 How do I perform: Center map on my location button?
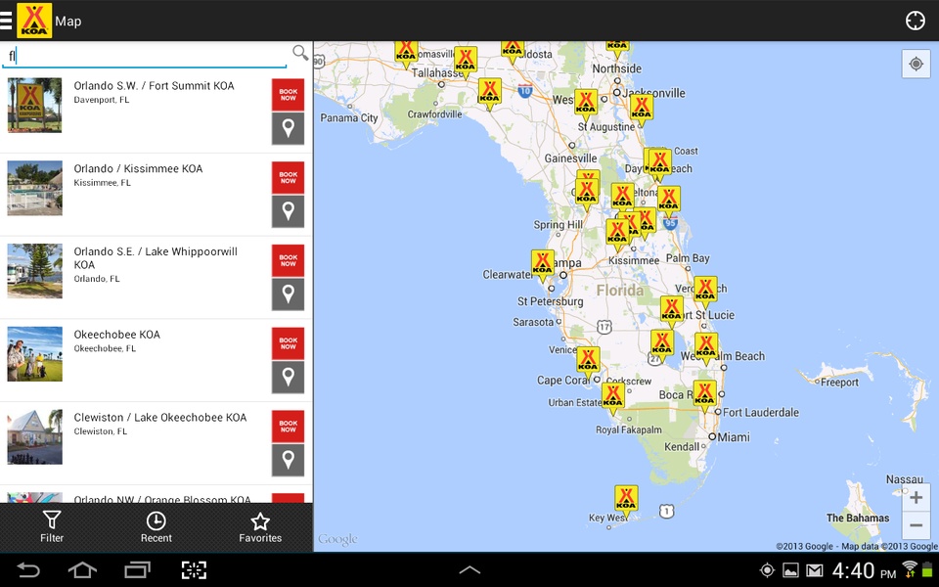click(x=916, y=64)
